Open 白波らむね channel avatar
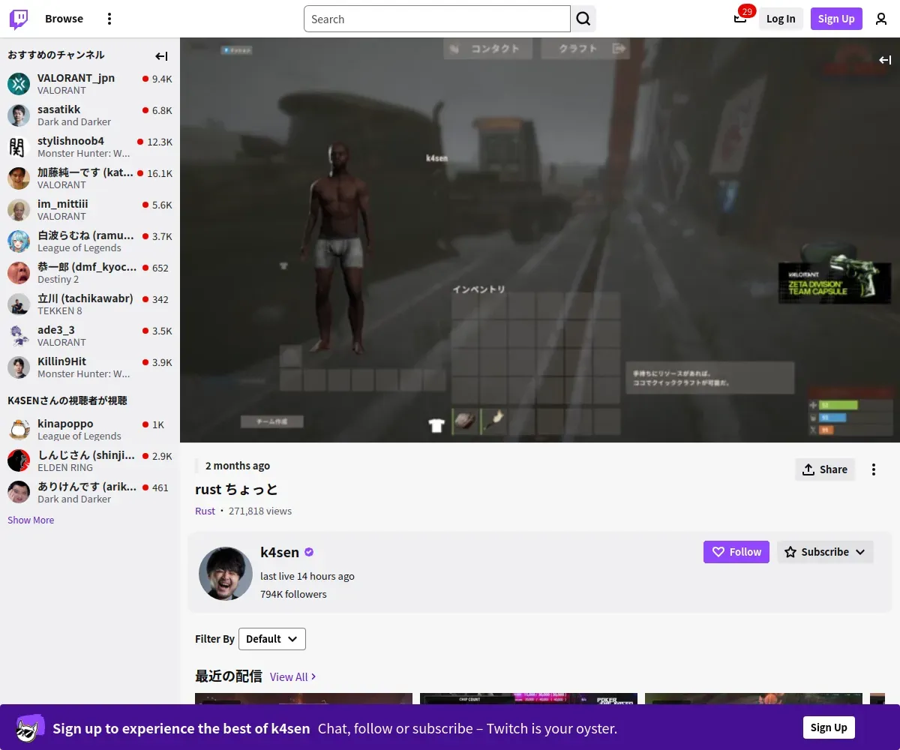The image size is (900, 750). coord(19,241)
